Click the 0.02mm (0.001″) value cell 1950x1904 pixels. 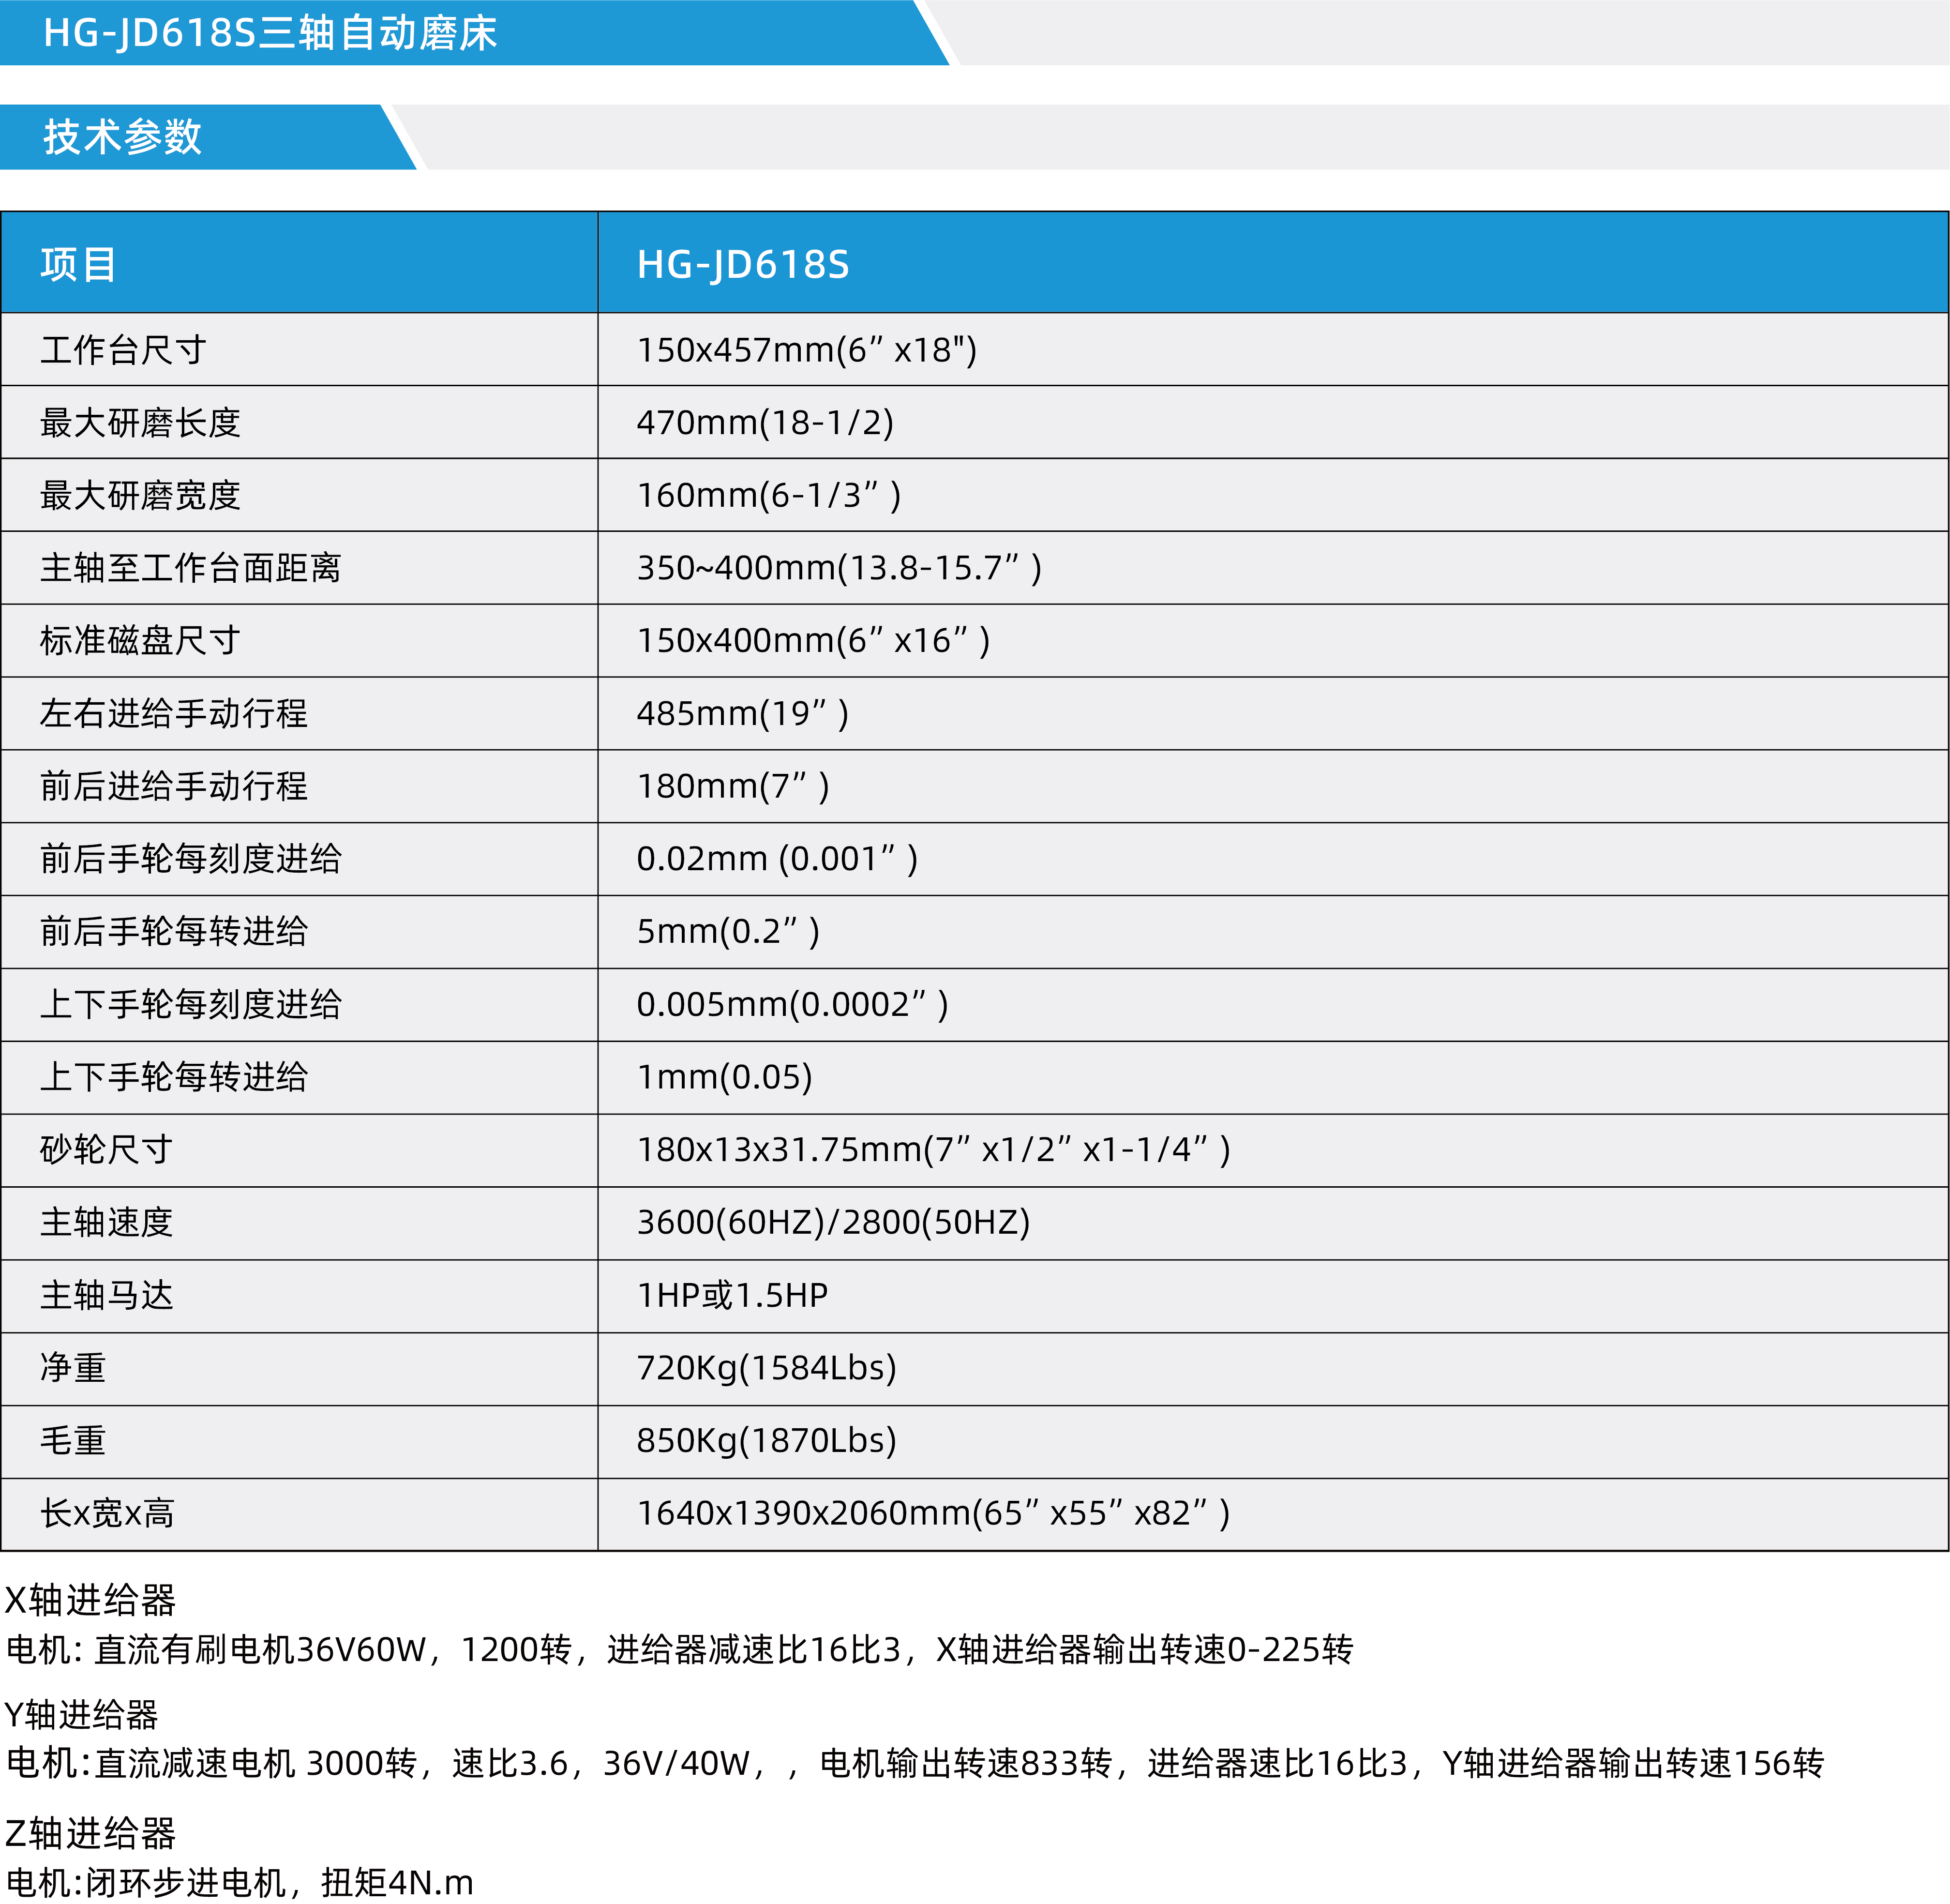[x=776, y=859]
